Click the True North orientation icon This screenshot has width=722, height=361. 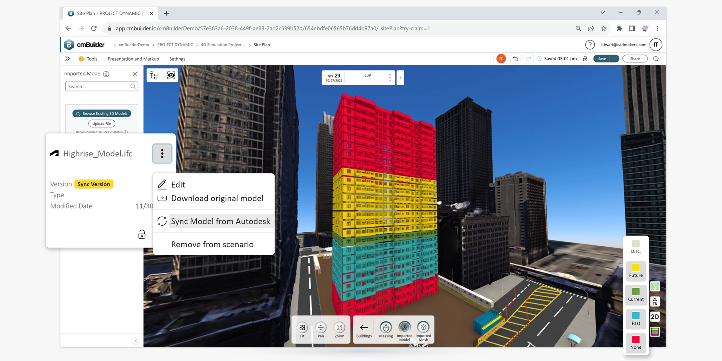click(655, 301)
